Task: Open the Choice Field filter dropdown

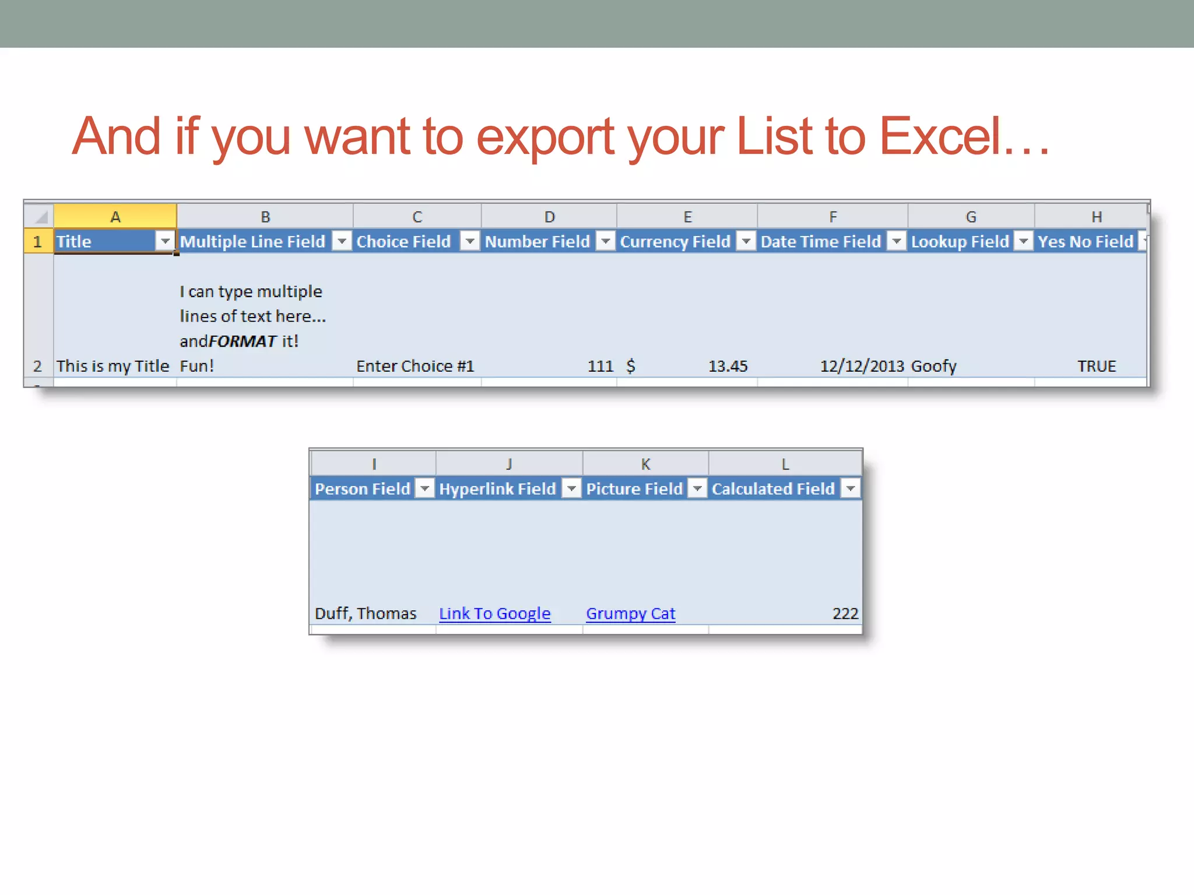Action: tap(470, 241)
